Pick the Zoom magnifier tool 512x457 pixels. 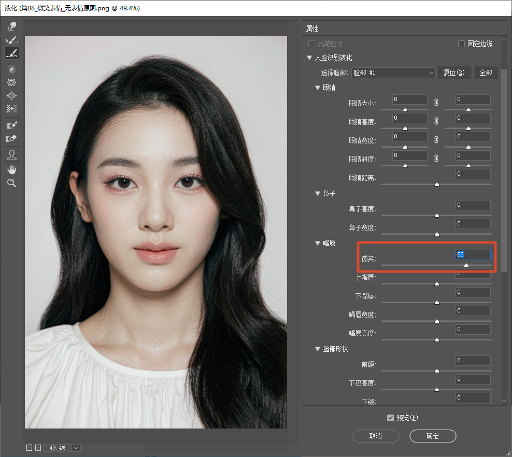click(x=12, y=183)
